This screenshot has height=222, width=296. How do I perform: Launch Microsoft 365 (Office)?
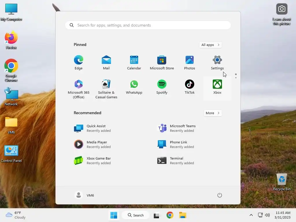[x=79, y=89]
